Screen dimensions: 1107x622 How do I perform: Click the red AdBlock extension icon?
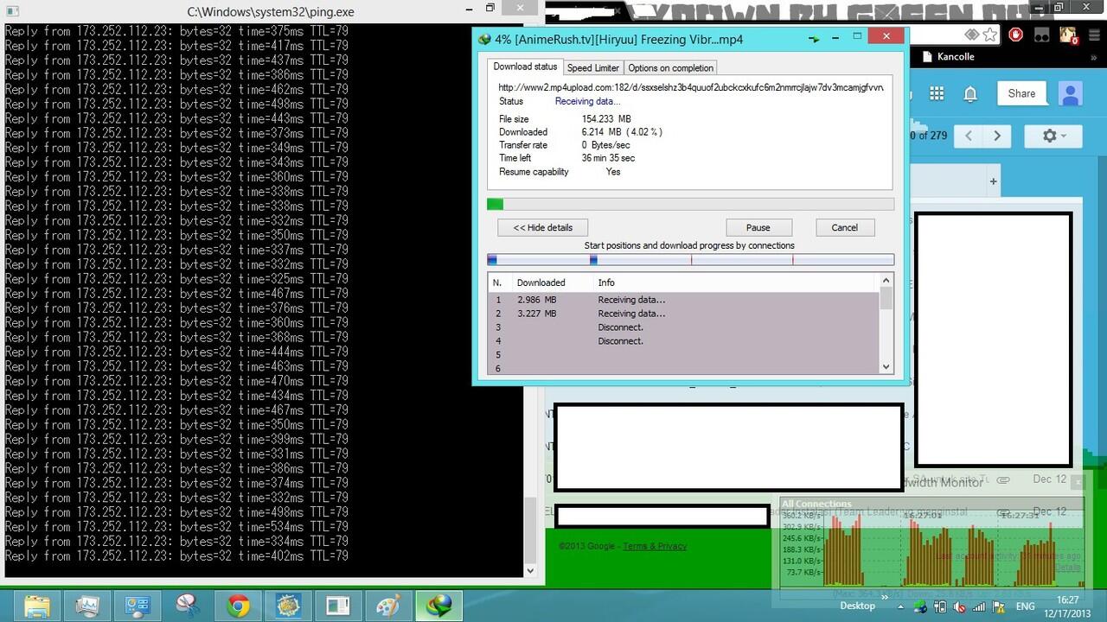tap(1016, 35)
